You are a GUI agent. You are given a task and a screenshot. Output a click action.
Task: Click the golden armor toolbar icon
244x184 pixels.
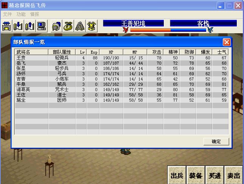(x=91, y=26)
